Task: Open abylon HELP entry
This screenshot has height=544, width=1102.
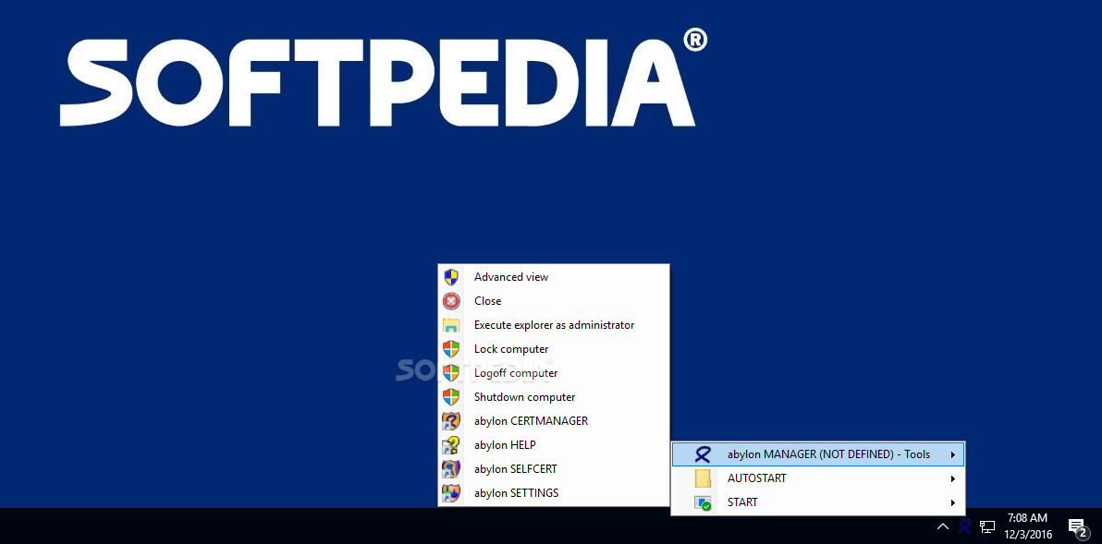Action: point(553,445)
